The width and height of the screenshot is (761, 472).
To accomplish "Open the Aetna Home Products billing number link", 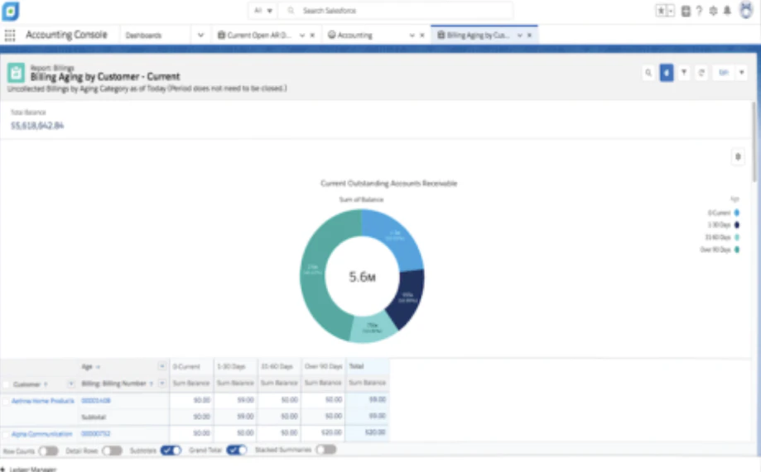I will (95, 401).
